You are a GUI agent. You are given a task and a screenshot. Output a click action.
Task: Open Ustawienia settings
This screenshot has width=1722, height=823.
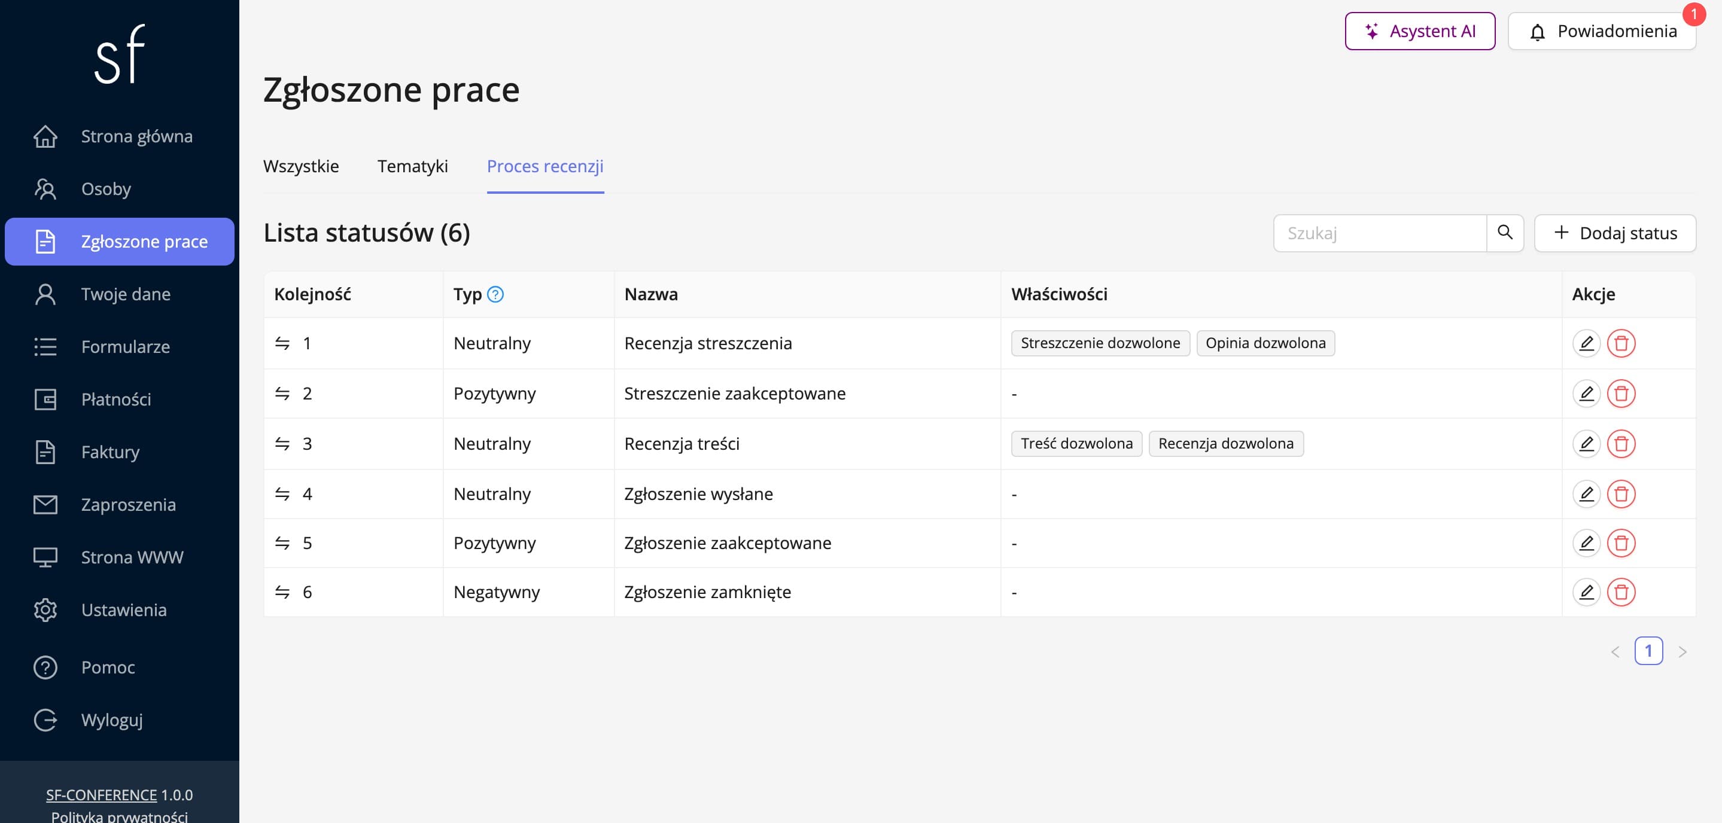(120, 610)
